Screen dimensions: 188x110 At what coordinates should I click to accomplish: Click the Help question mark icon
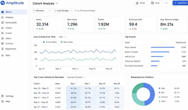pyautogui.click(x=2, y=101)
